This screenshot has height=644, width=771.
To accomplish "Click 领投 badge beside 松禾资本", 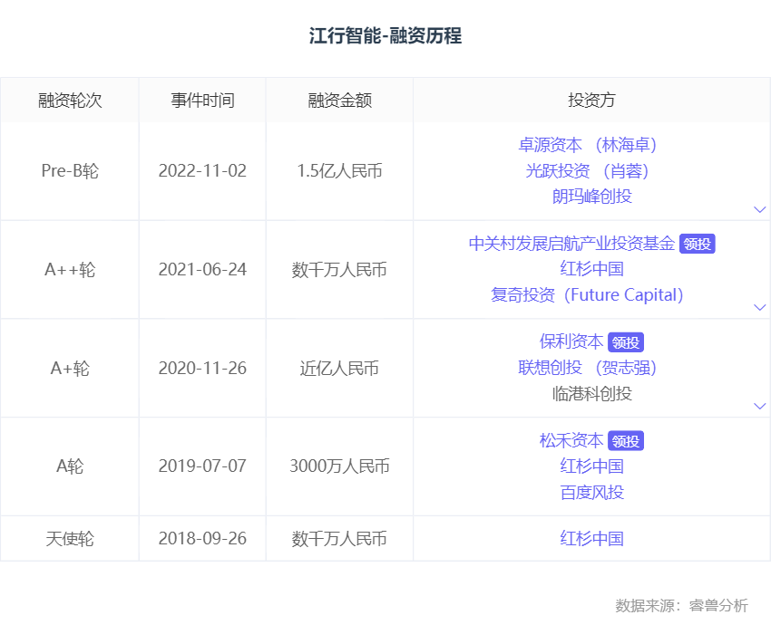I will pos(626,441).
